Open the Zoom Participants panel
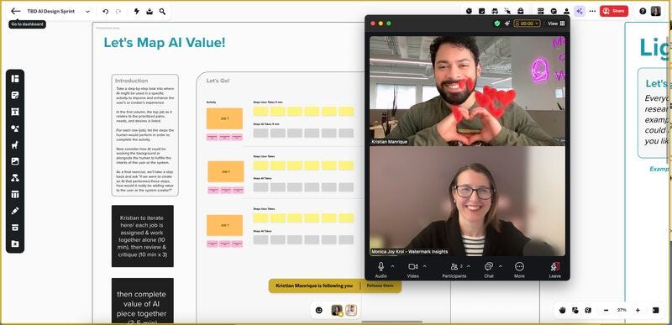The height and width of the screenshot is (325, 672). click(454, 270)
